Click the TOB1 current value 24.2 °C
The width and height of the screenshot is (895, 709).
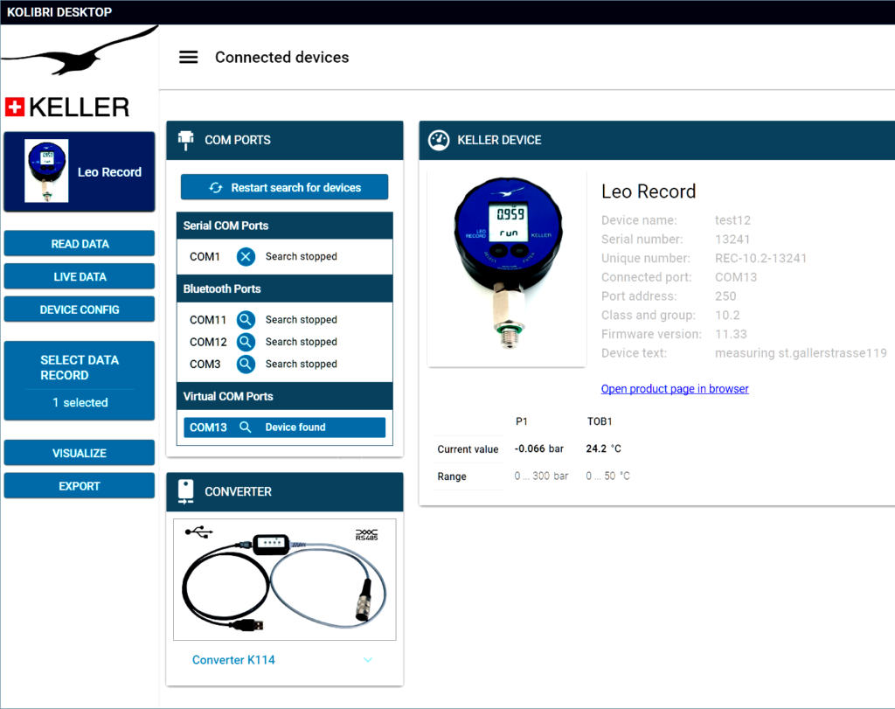(603, 448)
